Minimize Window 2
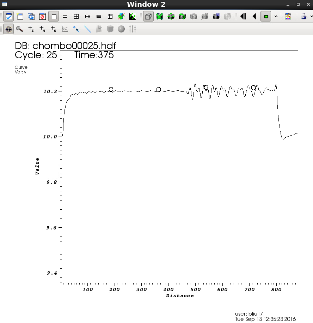The image size is (313, 323). click(288, 4)
